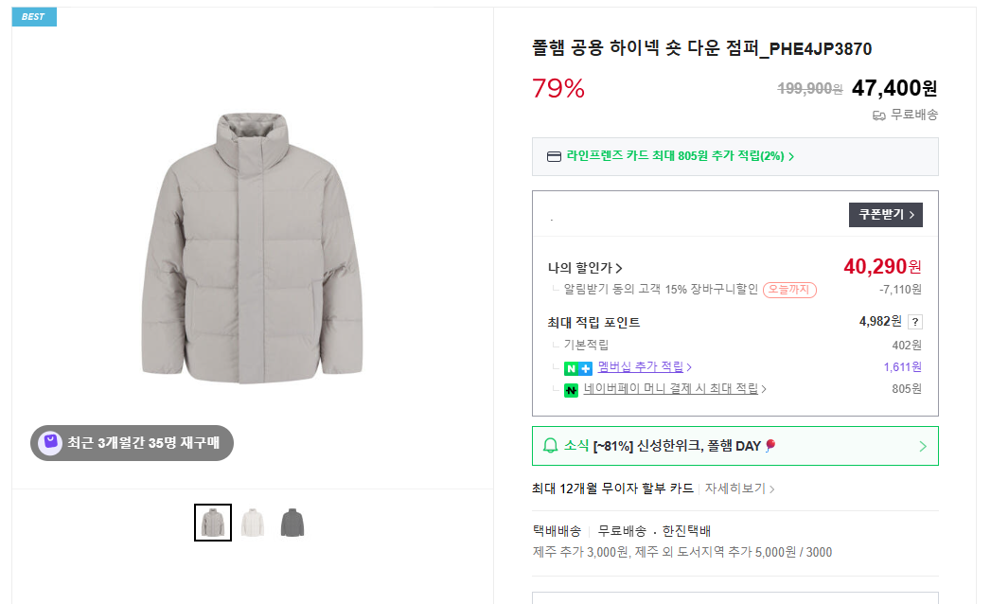991x604 pixels.
Task: Click the green Naver Pay money icon
Action: pyautogui.click(x=571, y=389)
